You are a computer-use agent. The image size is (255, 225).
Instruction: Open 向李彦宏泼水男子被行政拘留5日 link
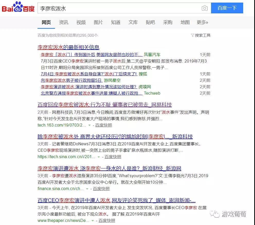(72, 80)
